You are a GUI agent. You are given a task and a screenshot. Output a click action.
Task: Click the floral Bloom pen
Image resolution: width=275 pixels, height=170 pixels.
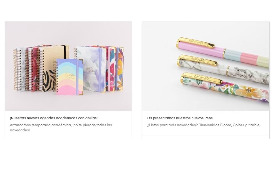coord(225,86)
